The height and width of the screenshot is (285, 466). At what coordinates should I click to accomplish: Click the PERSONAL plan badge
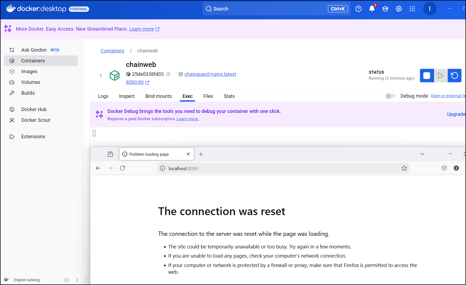[79, 9]
